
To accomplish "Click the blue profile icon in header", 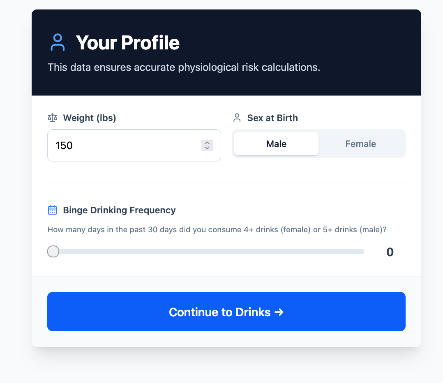I will pyautogui.click(x=58, y=42).
